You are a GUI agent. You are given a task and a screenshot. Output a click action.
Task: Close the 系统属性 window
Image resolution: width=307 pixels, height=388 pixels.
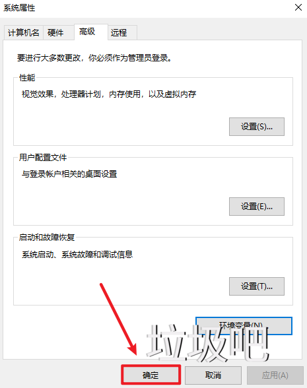298,7
